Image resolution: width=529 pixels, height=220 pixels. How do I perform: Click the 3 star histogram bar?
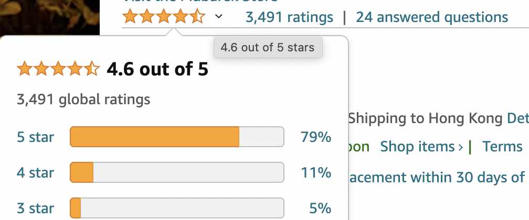pyautogui.click(x=177, y=208)
